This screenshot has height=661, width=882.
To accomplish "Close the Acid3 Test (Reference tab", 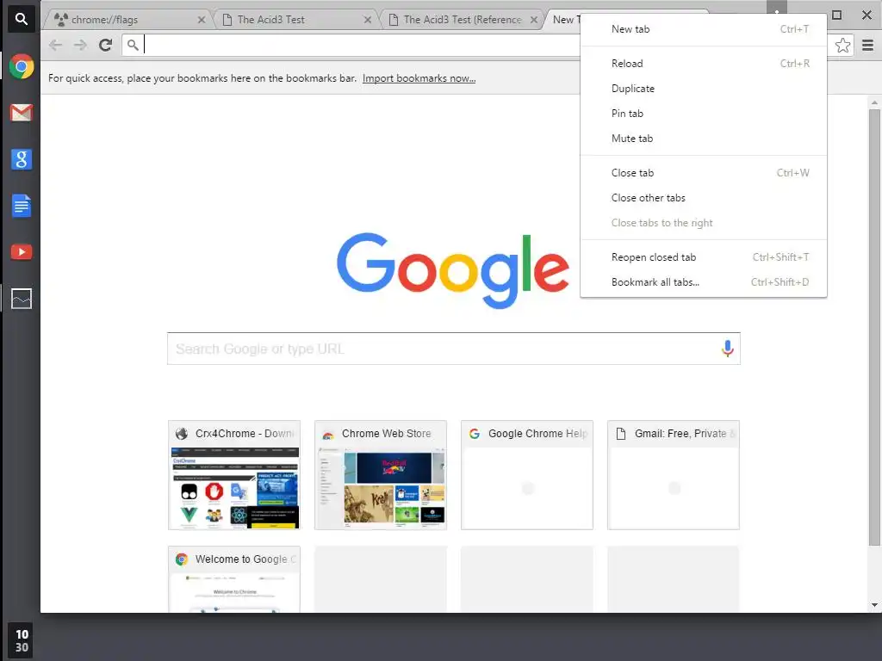I will 534,20.
